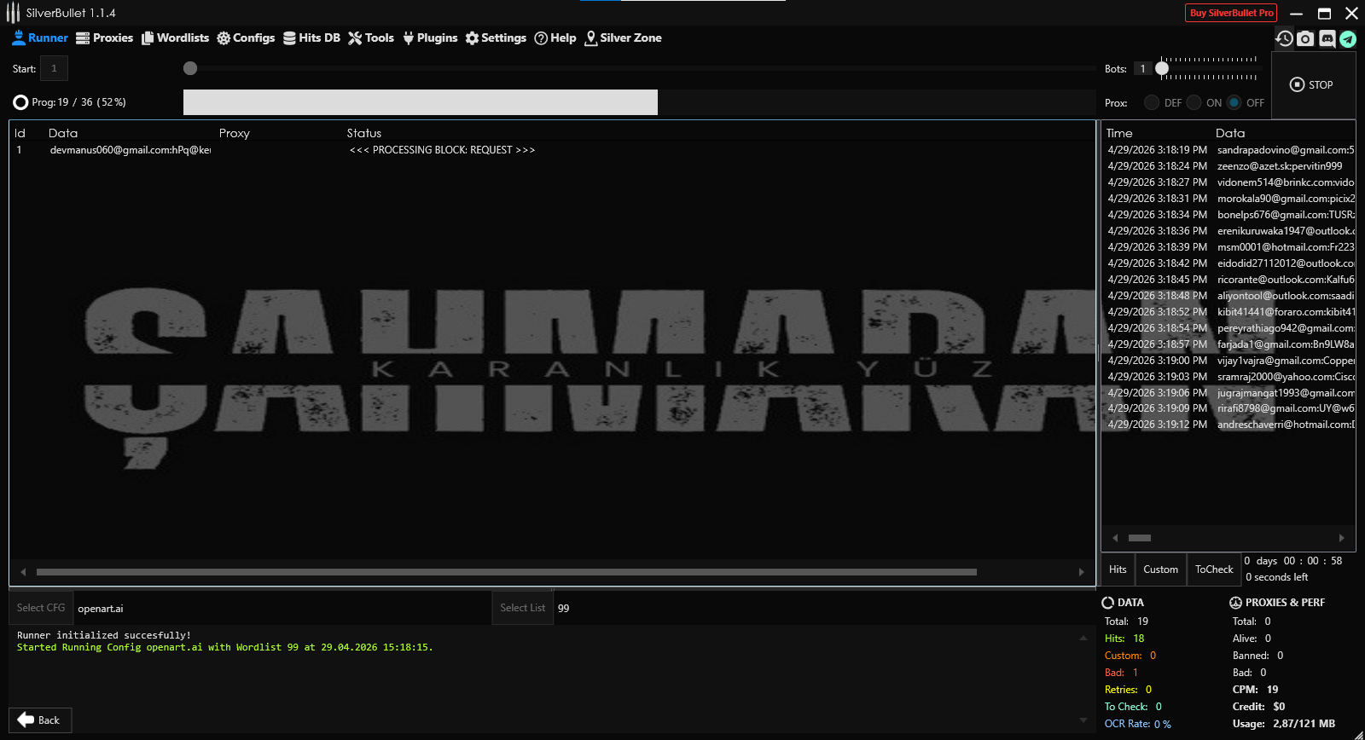The image size is (1365, 740).
Task: Click the 'To Check: 0' statistic
Action: click(1133, 707)
